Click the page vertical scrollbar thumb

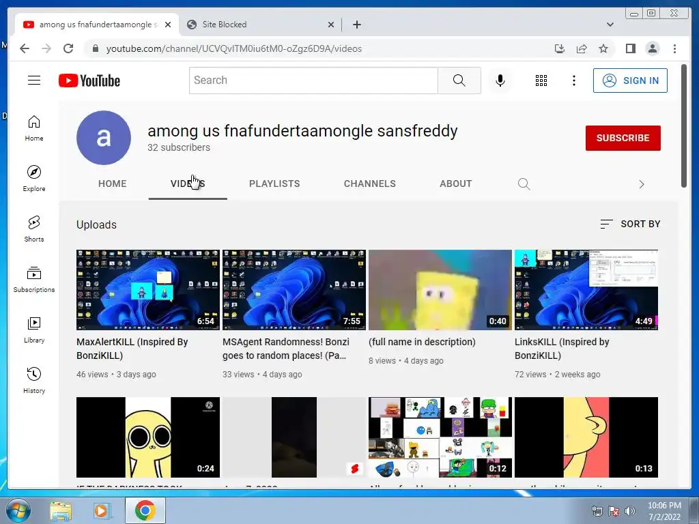tap(684, 126)
